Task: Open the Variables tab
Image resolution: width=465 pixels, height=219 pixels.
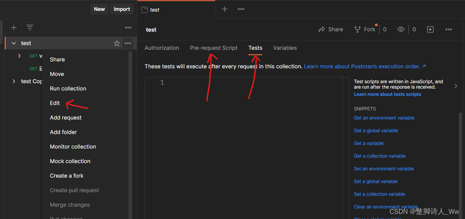Action: click(x=285, y=48)
